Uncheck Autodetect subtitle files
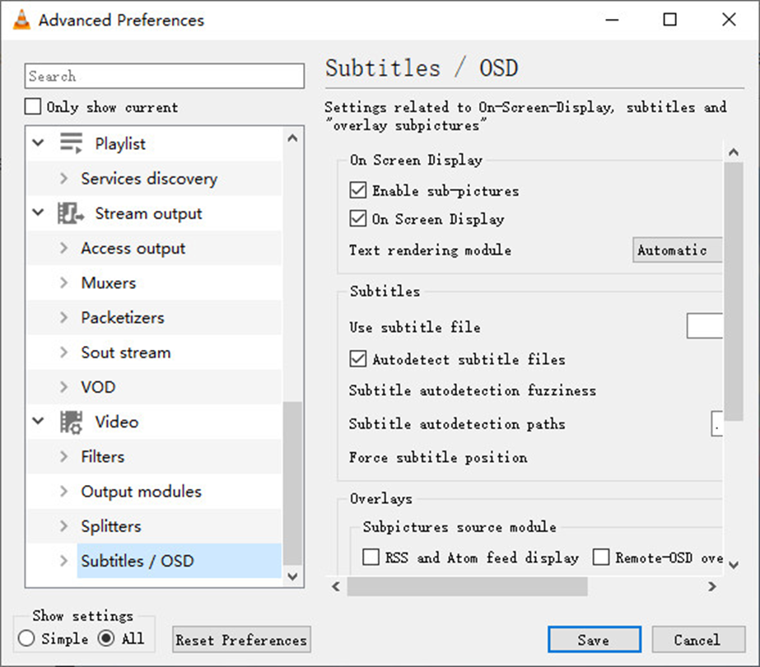The height and width of the screenshot is (667, 760). [357, 358]
